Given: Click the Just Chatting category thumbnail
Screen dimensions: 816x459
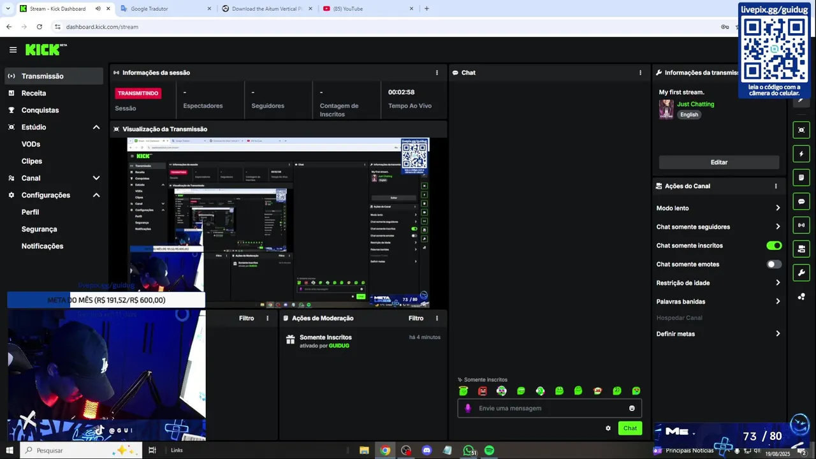Looking at the screenshot, I should [x=666, y=109].
